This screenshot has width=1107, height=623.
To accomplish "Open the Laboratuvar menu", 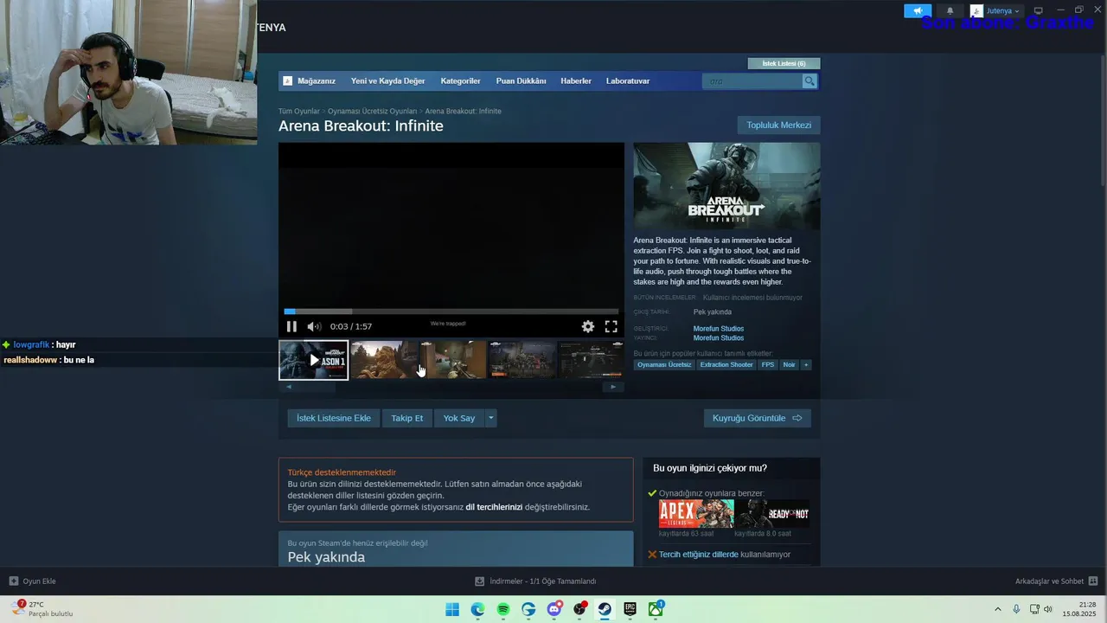I will point(628,81).
